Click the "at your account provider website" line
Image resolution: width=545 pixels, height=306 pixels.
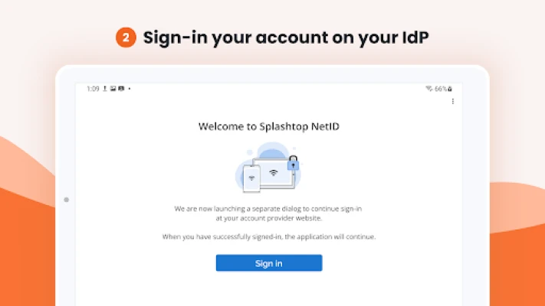click(x=268, y=217)
